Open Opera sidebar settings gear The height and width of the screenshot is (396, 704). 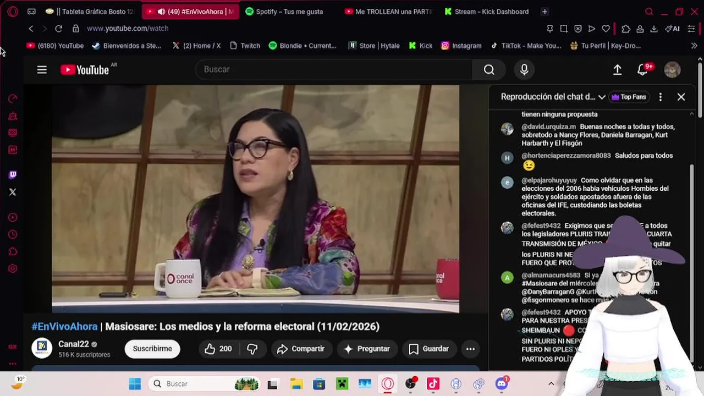point(13,268)
